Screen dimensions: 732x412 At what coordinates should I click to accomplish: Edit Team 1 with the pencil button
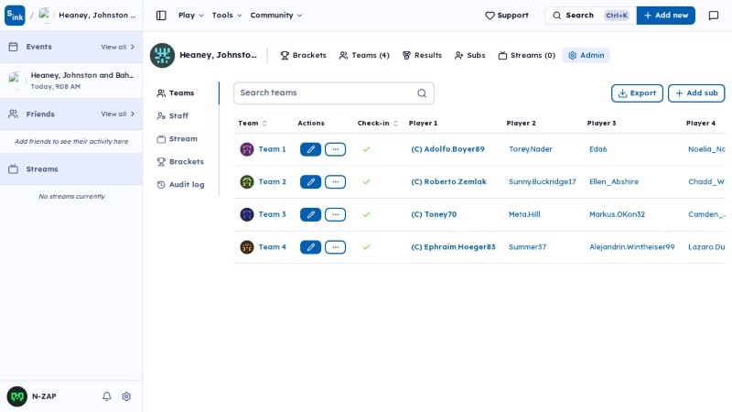click(x=310, y=149)
